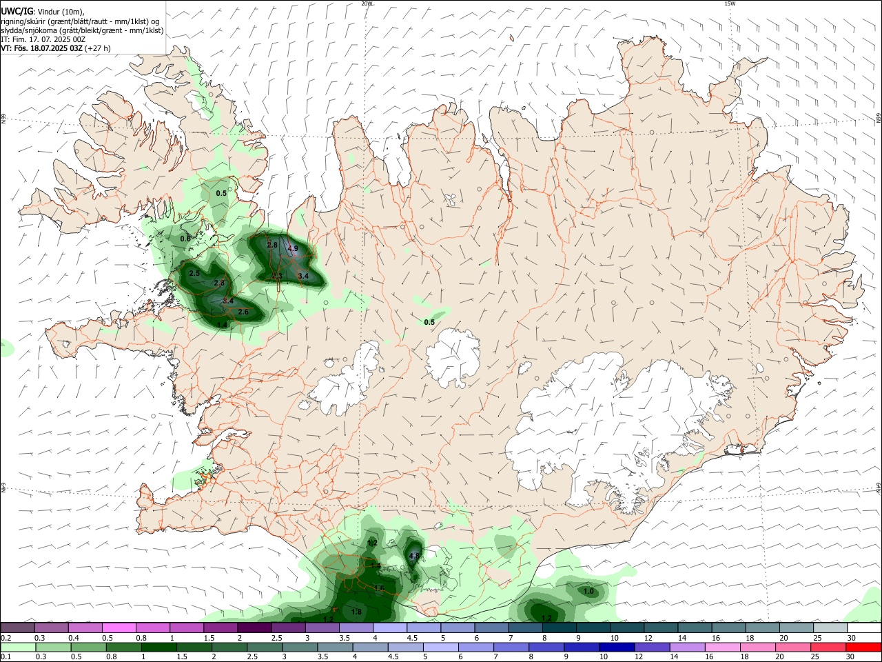The width and height of the screenshot is (882, 662).
Task: Click the 15W longitude label
Action: pyautogui.click(x=730, y=3)
